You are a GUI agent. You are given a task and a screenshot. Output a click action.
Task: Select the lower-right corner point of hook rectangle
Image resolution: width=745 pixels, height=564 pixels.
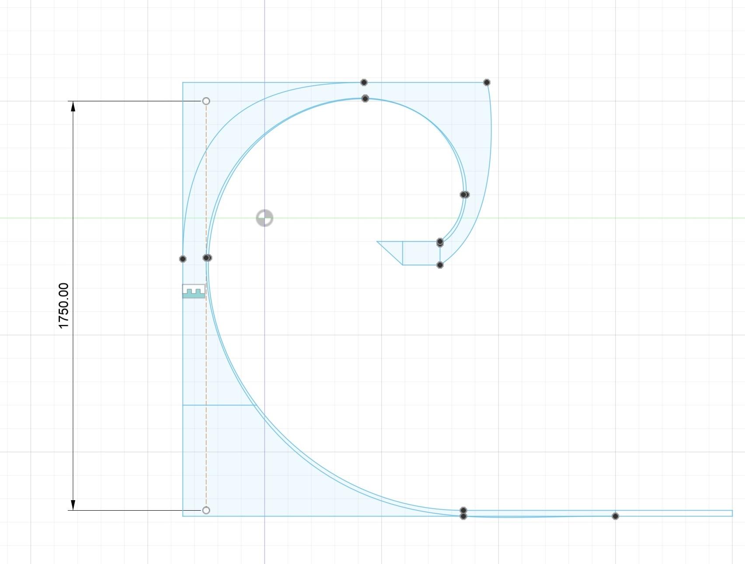point(440,265)
